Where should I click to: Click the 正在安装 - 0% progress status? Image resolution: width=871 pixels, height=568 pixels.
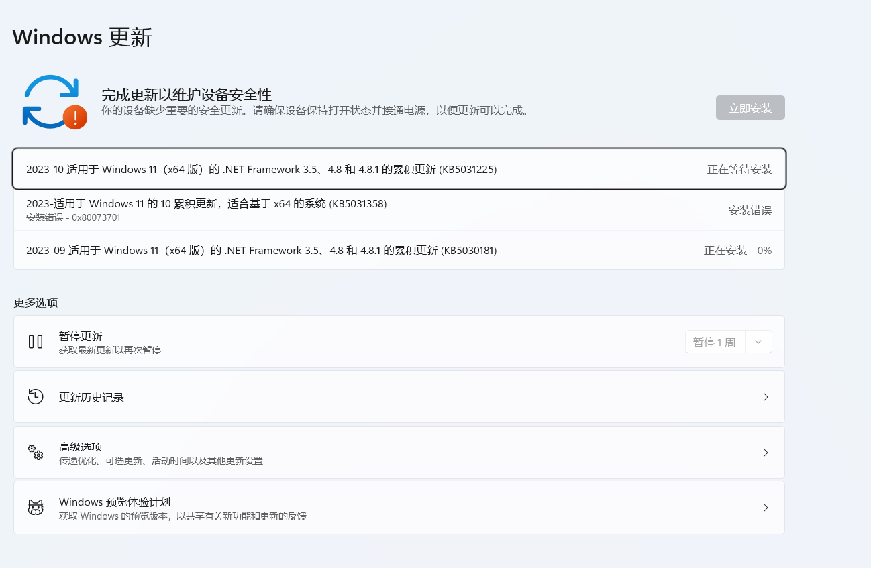pos(737,249)
